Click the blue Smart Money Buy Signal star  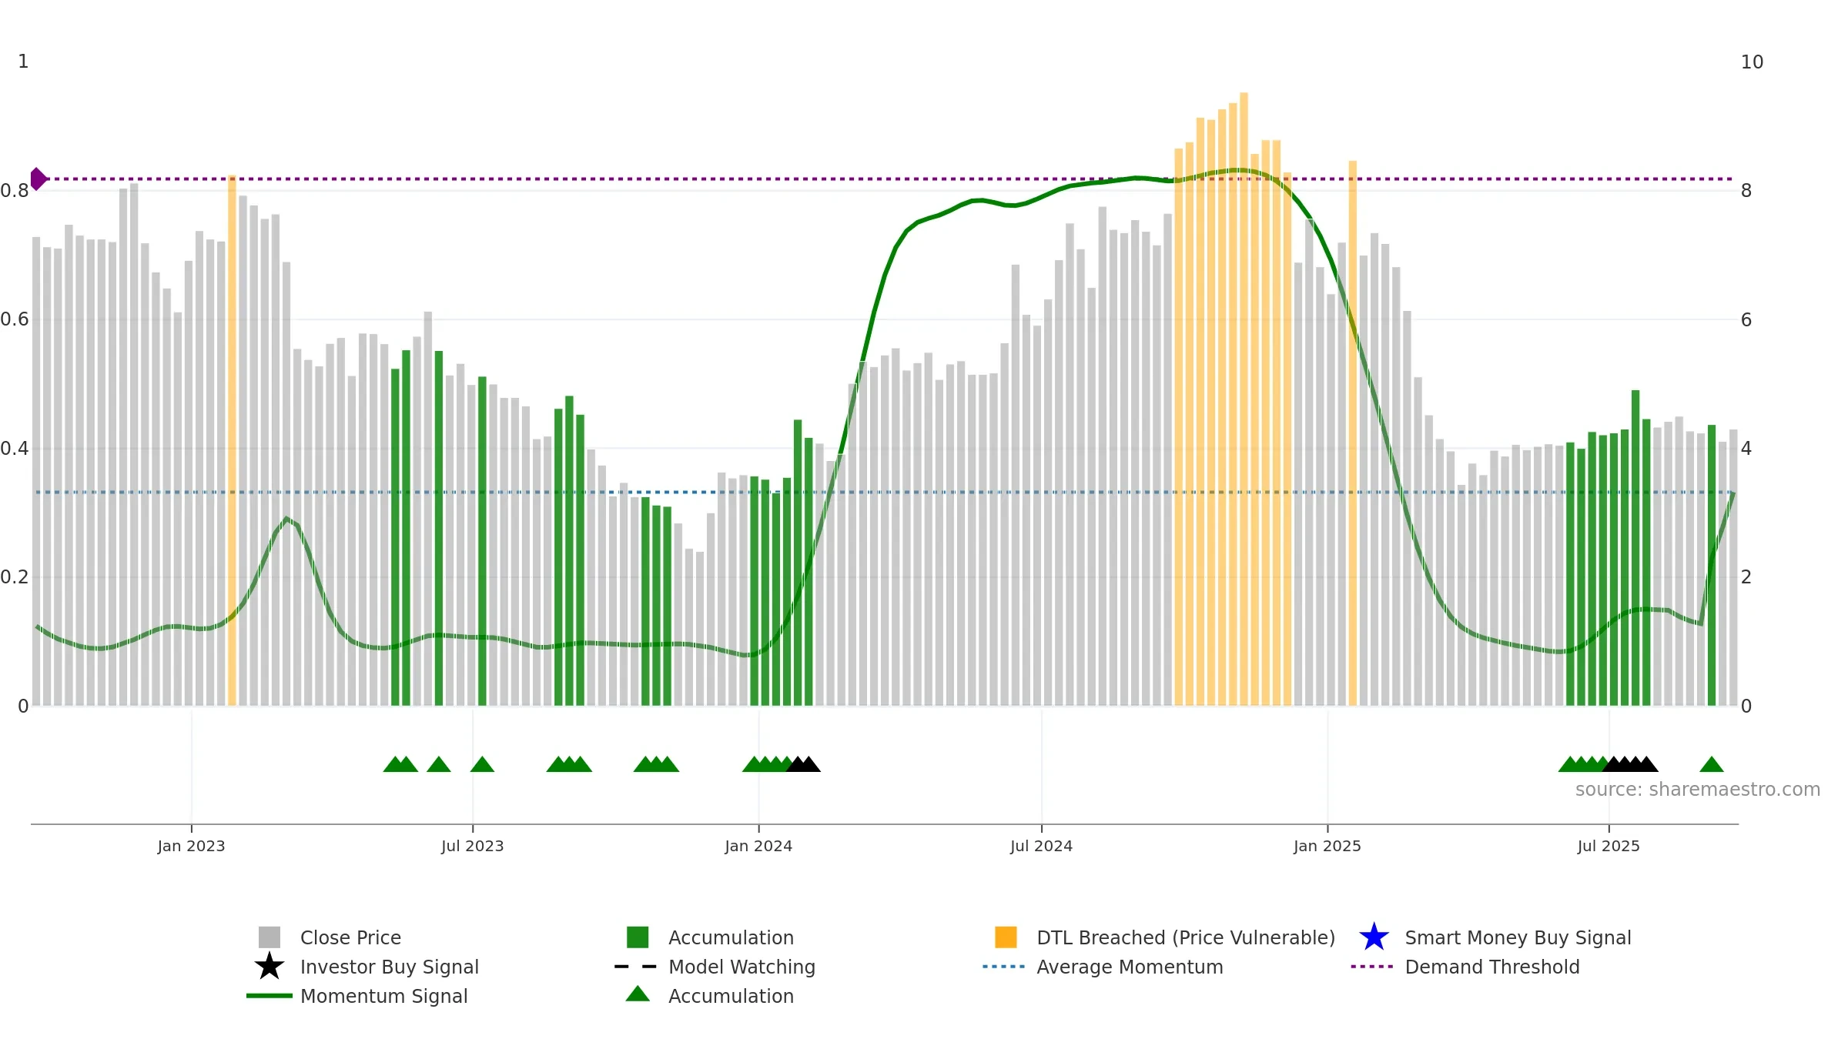click(x=1374, y=937)
